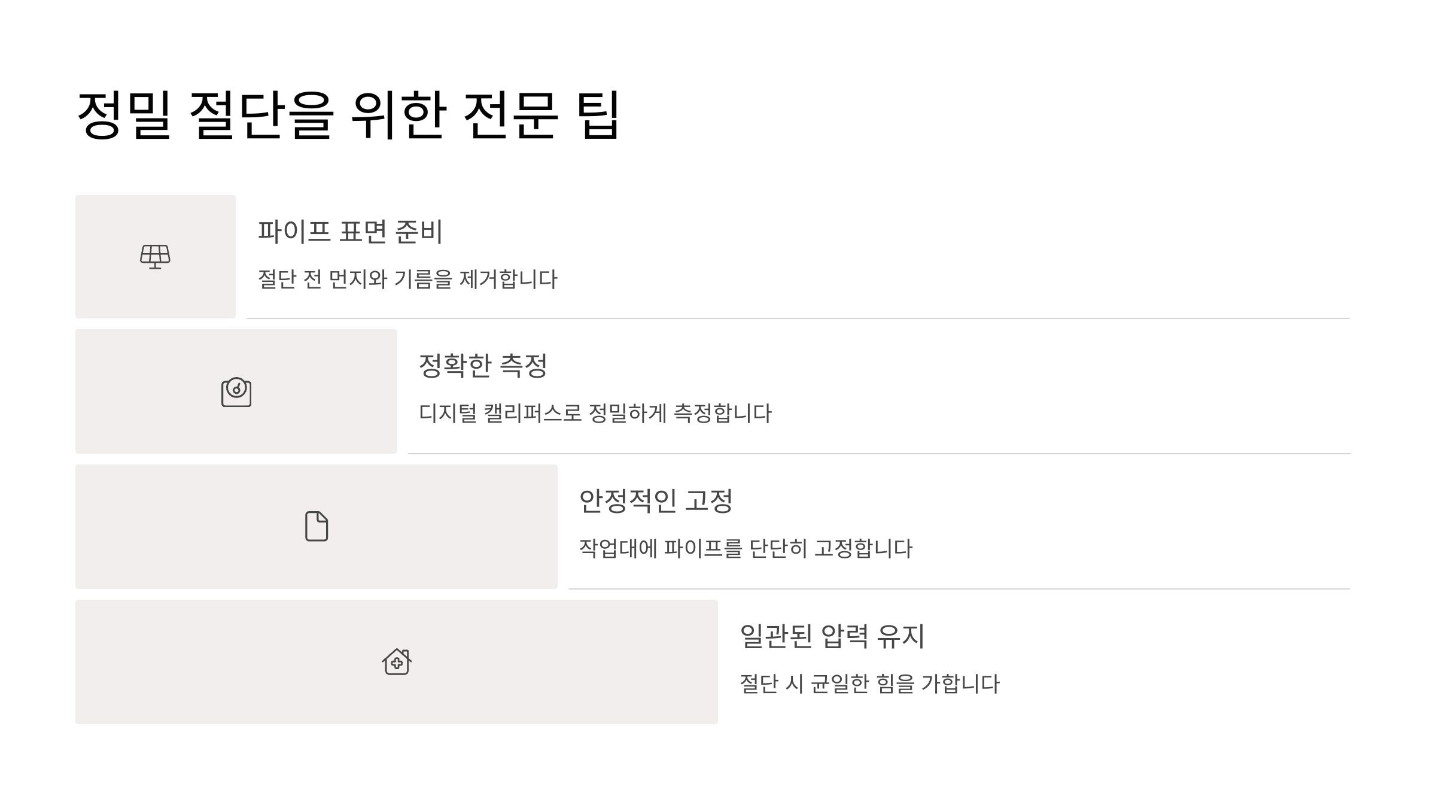
Task: Select the divider line under 정확한 측정 section
Action: pyautogui.click(x=879, y=454)
